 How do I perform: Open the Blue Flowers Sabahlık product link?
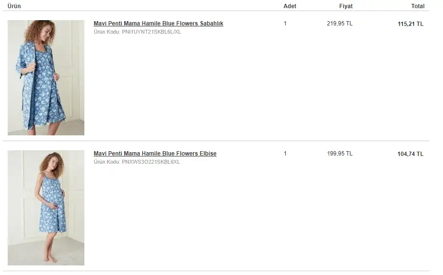(158, 24)
